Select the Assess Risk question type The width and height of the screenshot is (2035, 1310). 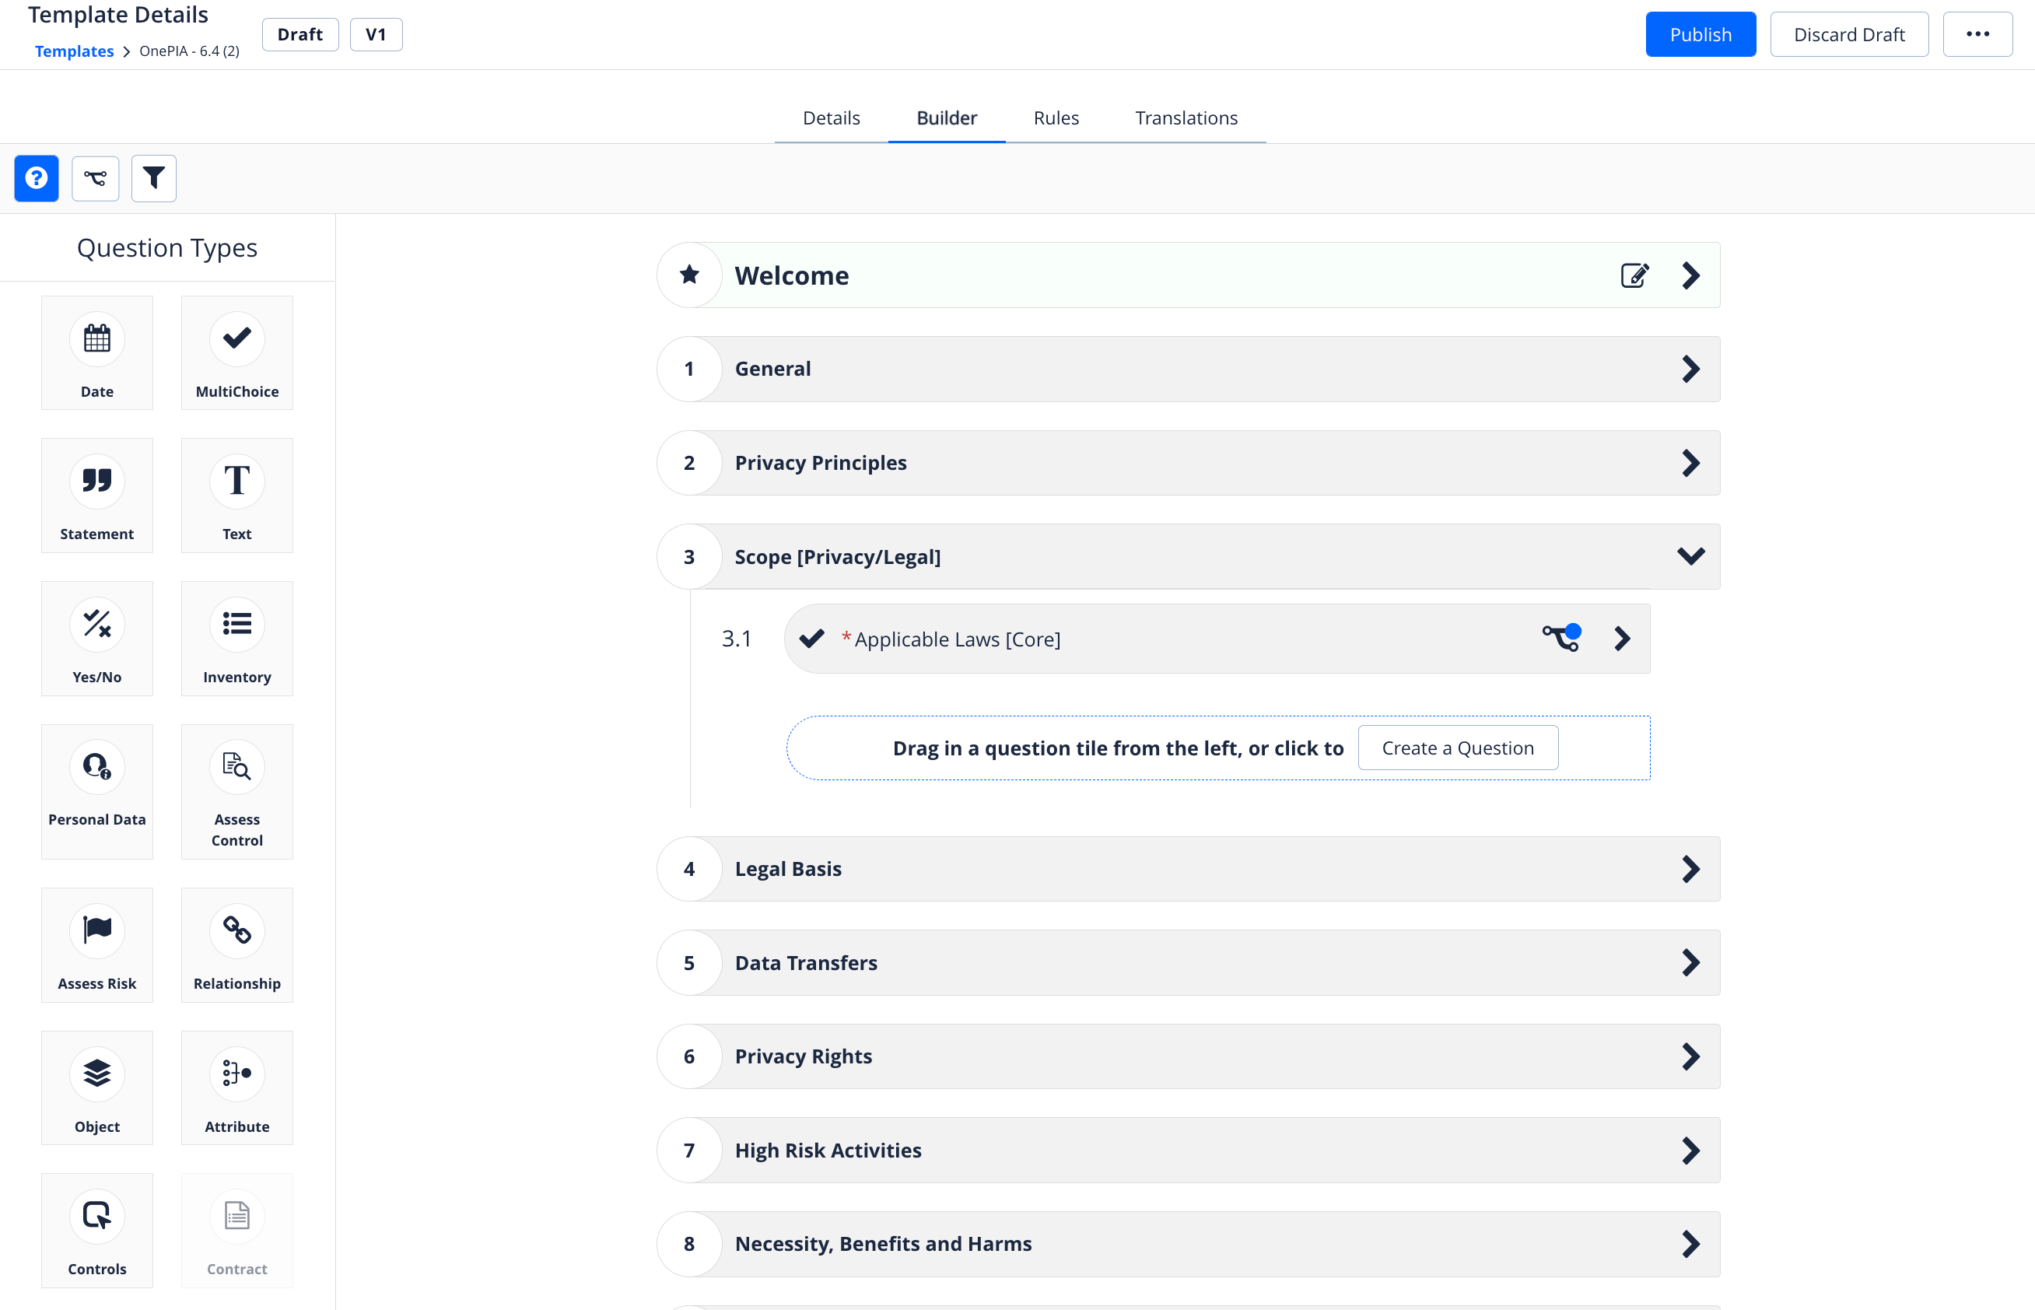(x=97, y=944)
